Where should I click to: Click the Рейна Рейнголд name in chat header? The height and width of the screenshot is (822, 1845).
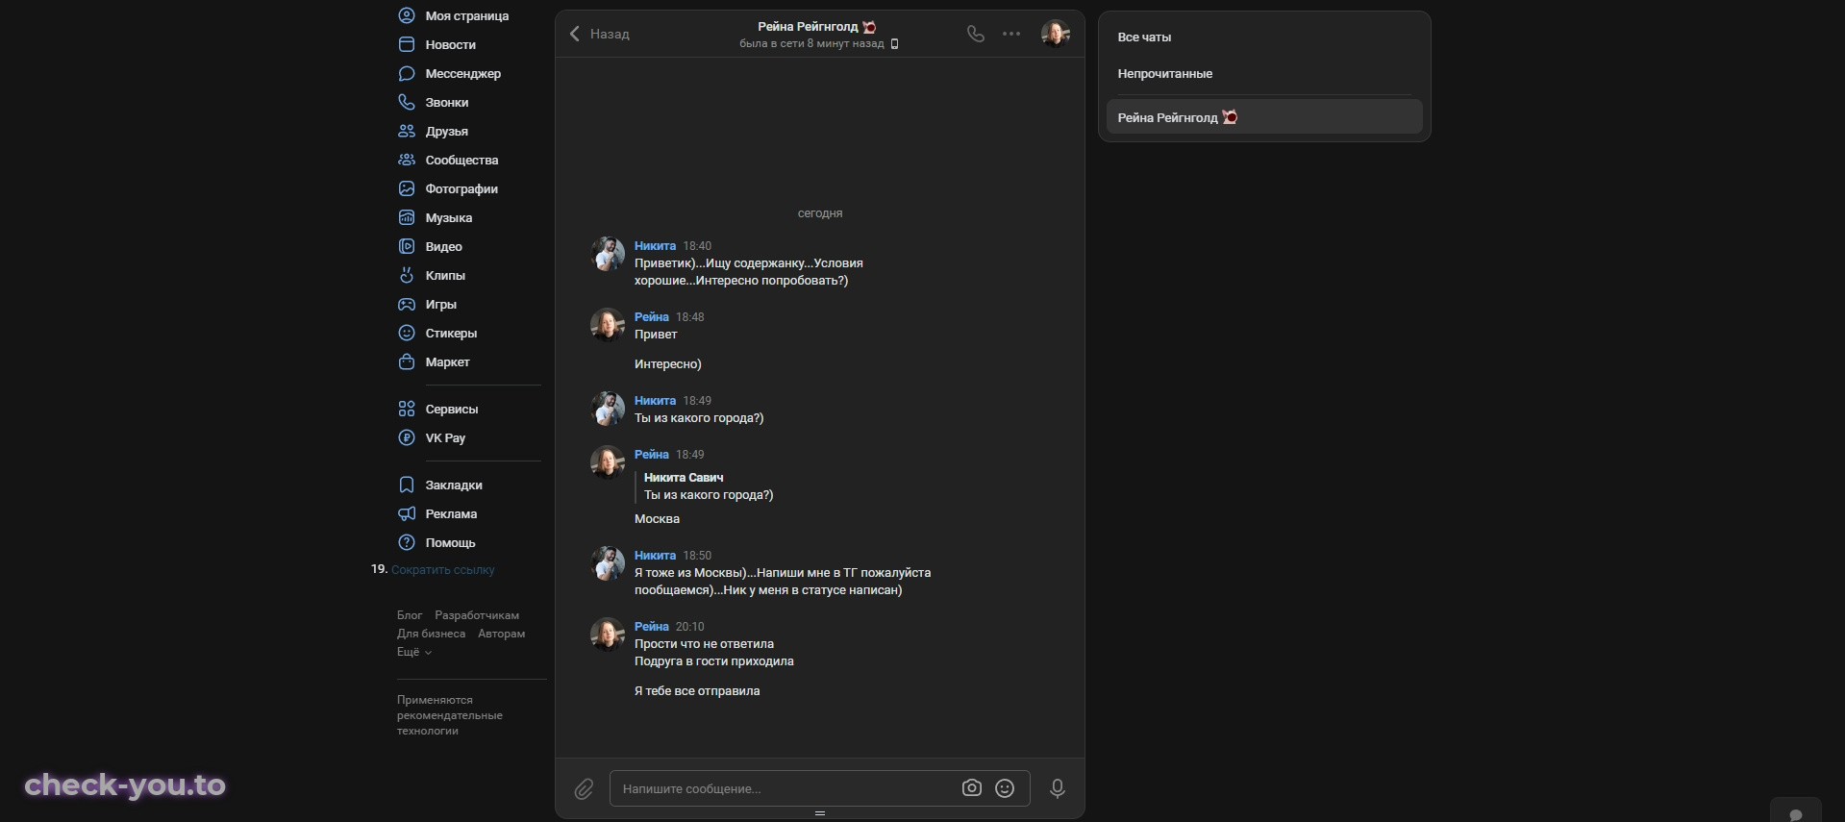(x=808, y=27)
